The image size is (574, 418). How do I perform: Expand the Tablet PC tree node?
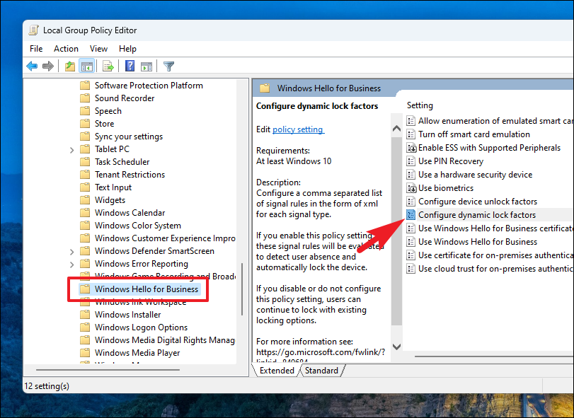pos(71,149)
